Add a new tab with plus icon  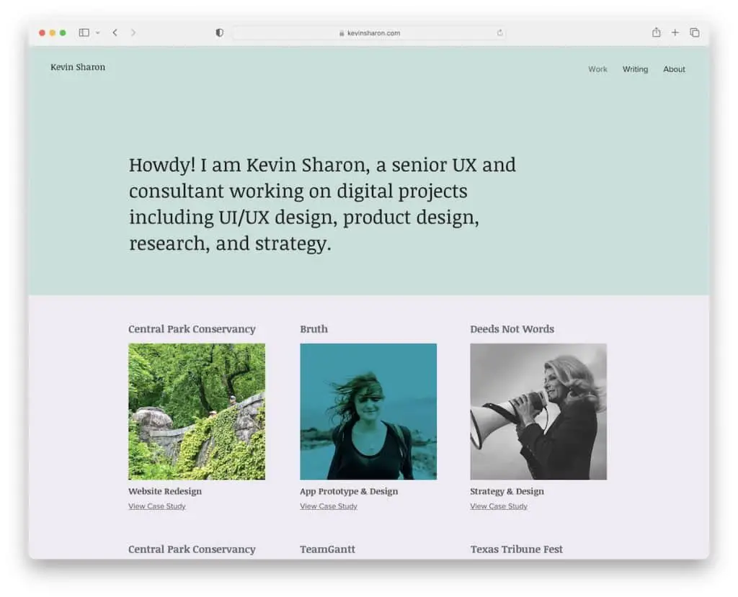(x=675, y=32)
